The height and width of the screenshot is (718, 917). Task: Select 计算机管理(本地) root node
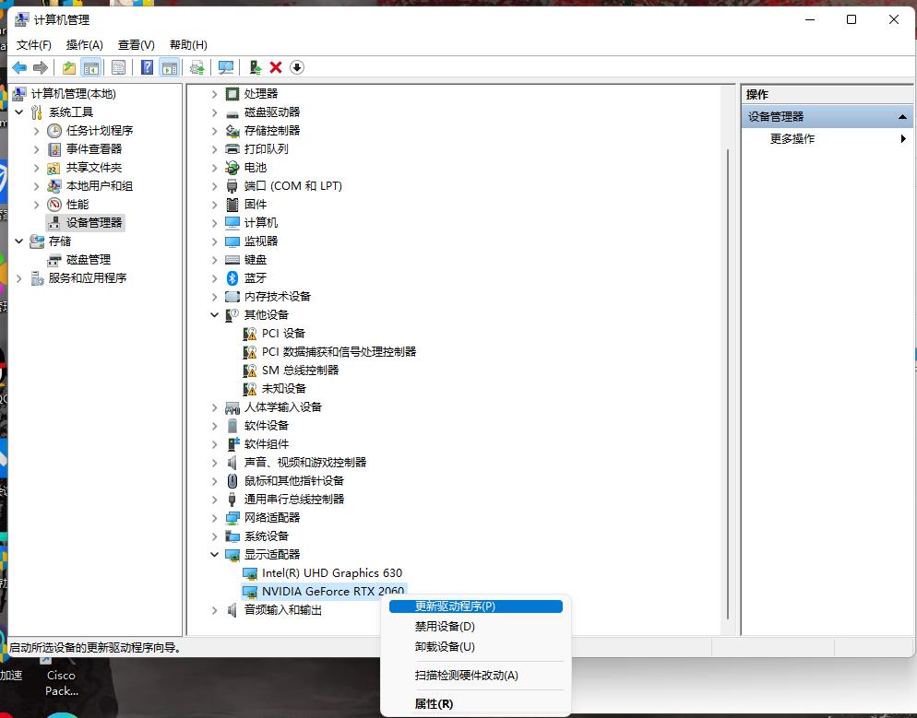click(73, 93)
